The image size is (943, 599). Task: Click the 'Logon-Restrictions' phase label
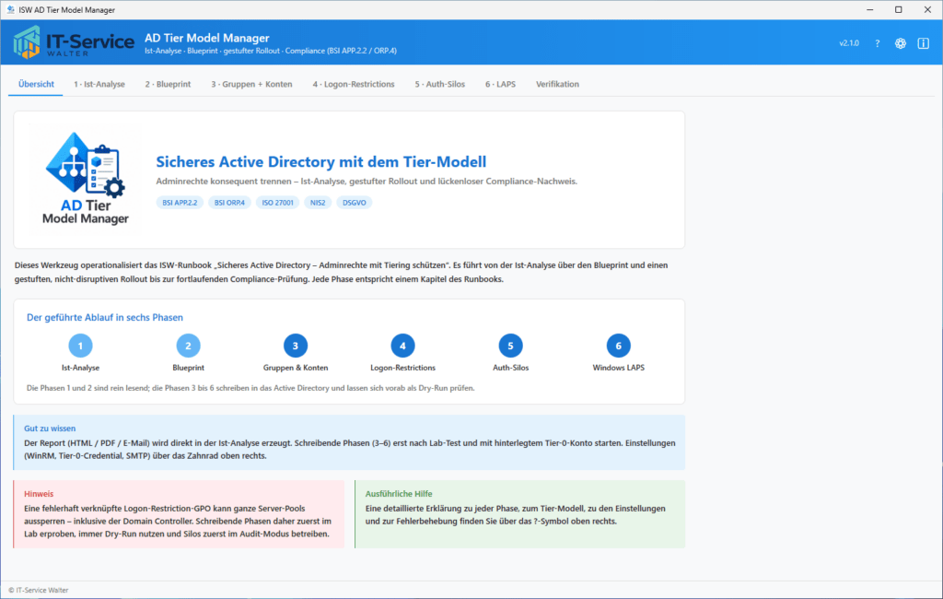coord(403,368)
